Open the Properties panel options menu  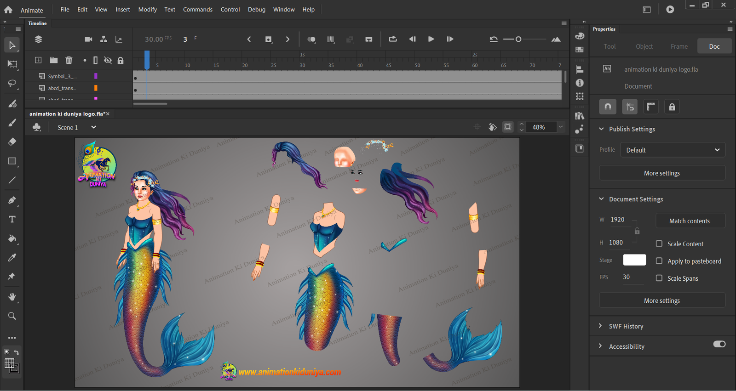click(730, 29)
